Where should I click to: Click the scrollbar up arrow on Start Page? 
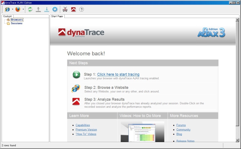point(237,20)
